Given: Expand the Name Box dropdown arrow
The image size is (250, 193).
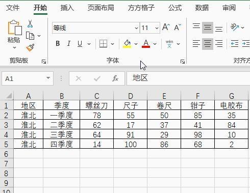Looking at the screenshot, I should coord(48,78).
